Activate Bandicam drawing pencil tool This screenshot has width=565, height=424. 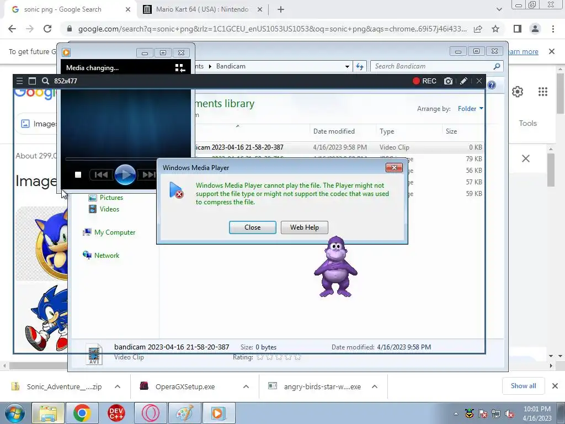pyautogui.click(x=463, y=81)
